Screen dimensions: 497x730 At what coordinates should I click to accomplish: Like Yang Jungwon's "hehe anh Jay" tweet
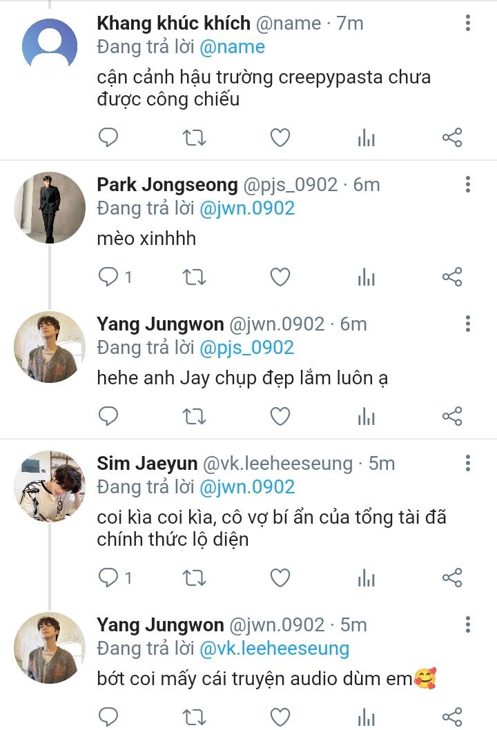tap(280, 417)
